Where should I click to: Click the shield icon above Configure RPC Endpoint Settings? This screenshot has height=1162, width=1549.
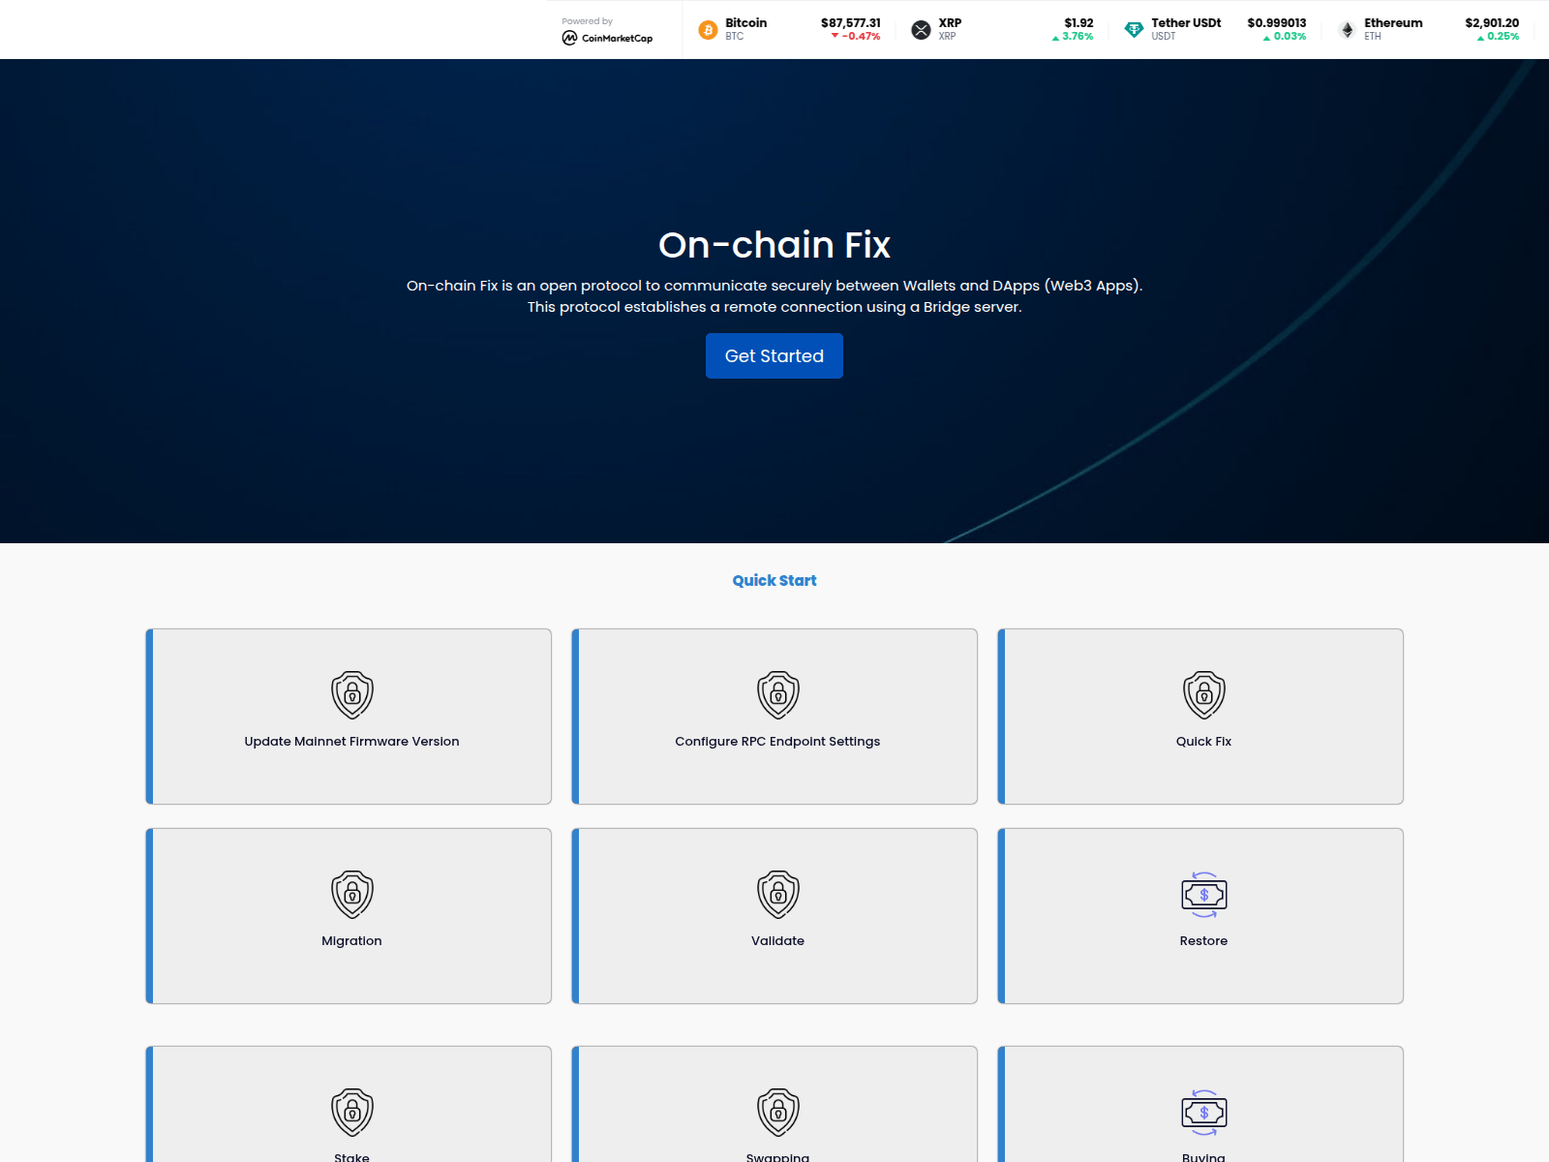(x=778, y=694)
